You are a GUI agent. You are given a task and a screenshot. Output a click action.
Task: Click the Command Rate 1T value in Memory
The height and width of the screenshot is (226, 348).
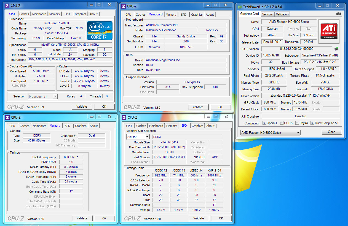pyautogui.click(x=71, y=191)
